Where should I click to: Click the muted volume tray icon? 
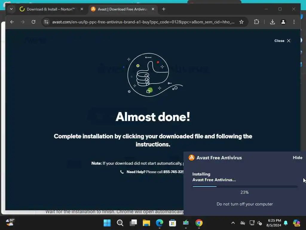(x=260, y=223)
